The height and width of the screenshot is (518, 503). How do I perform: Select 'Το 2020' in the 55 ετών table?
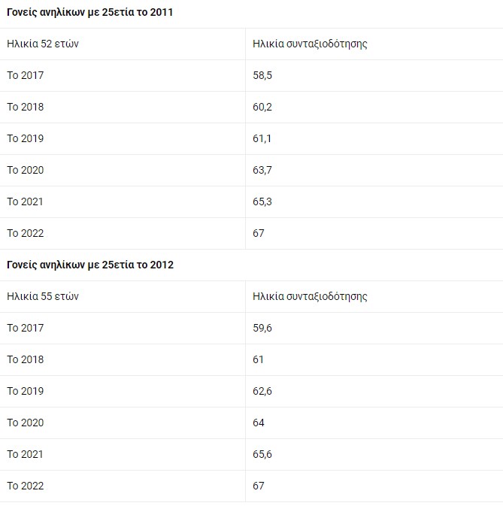(x=26, y=423)
